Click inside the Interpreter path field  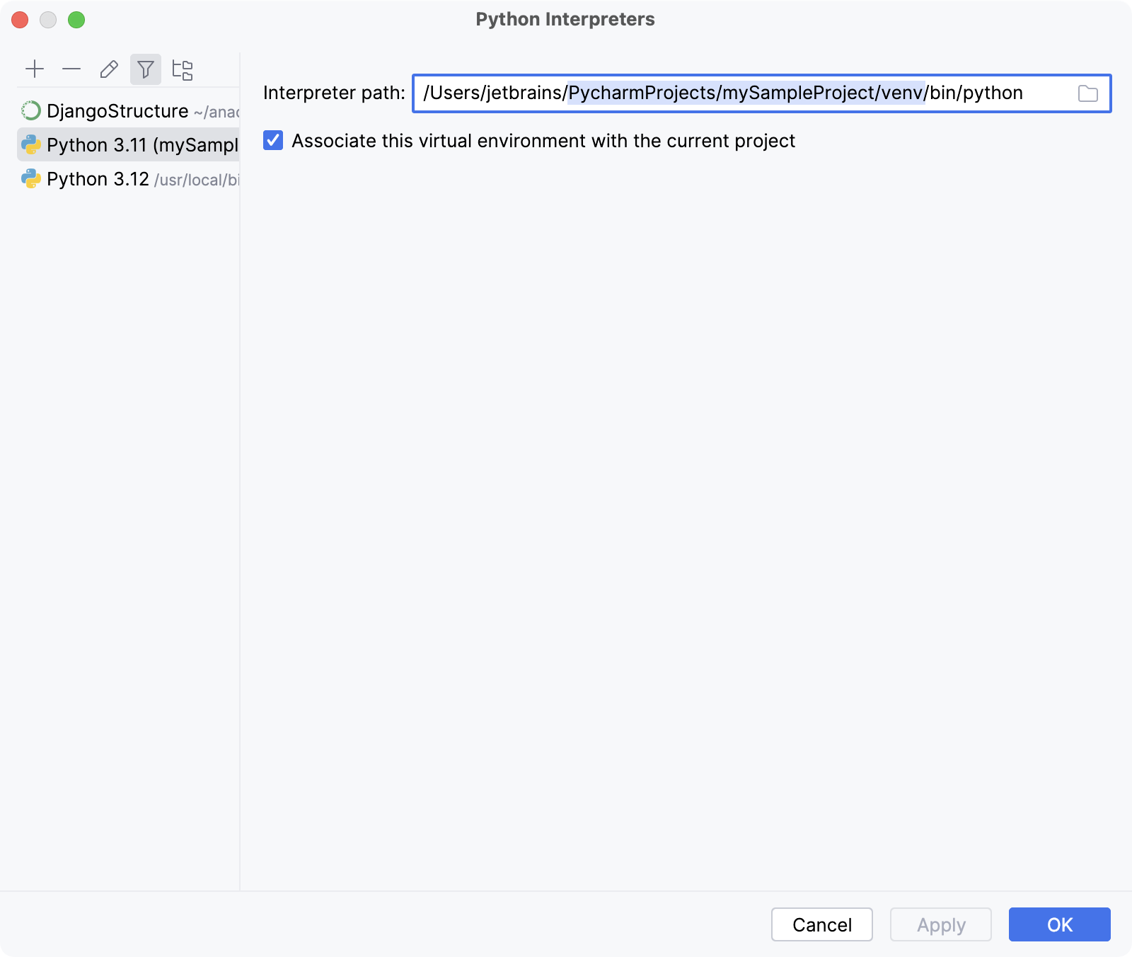pos(707,93)
